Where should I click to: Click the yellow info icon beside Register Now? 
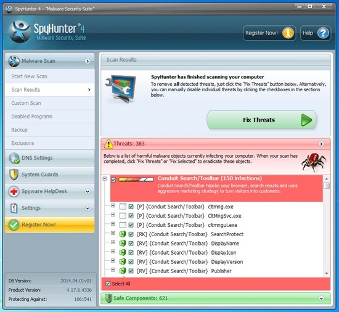point(288,33)
